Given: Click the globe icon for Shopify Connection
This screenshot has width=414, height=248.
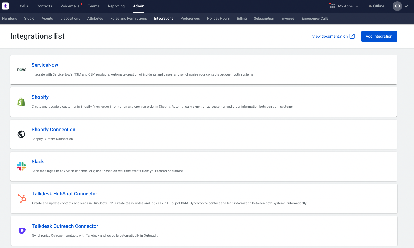Looking at the screenshot, I should click(x=21, y=134).
